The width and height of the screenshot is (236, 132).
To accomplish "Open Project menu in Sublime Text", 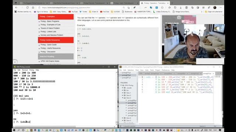I will coord(158,70).
